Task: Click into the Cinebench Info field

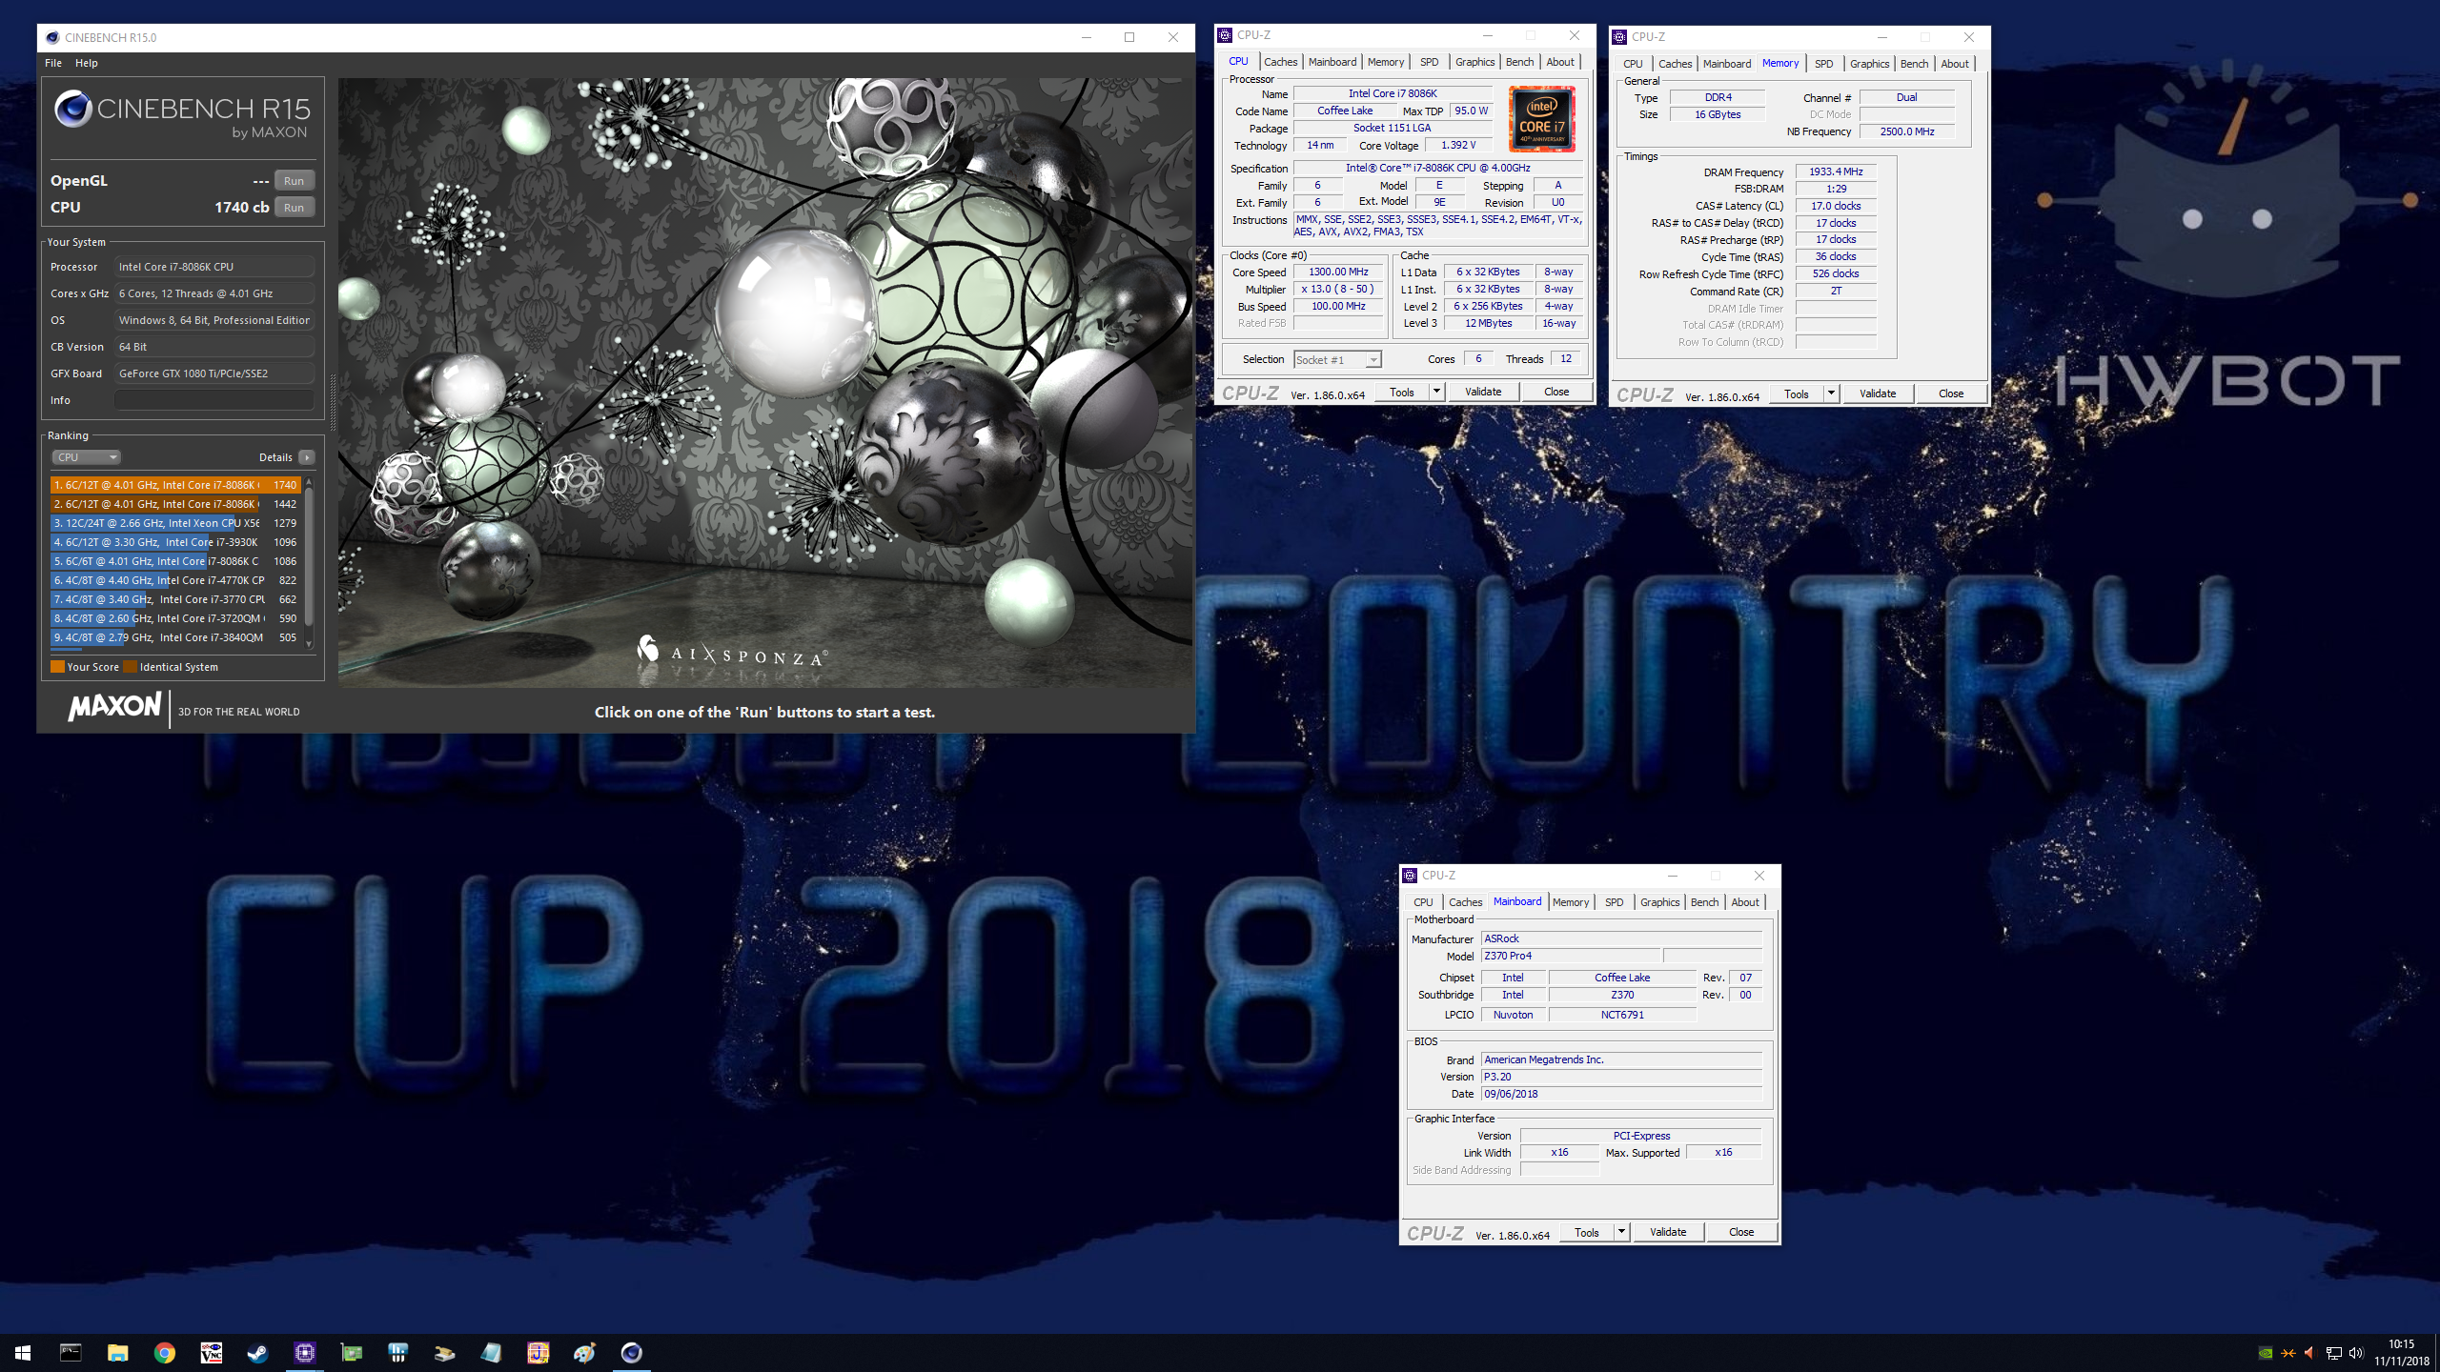Action: coord(214,400)
